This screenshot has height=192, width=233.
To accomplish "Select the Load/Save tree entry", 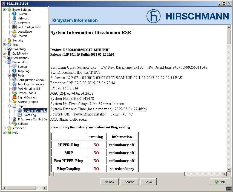I will tap(25, 32).
